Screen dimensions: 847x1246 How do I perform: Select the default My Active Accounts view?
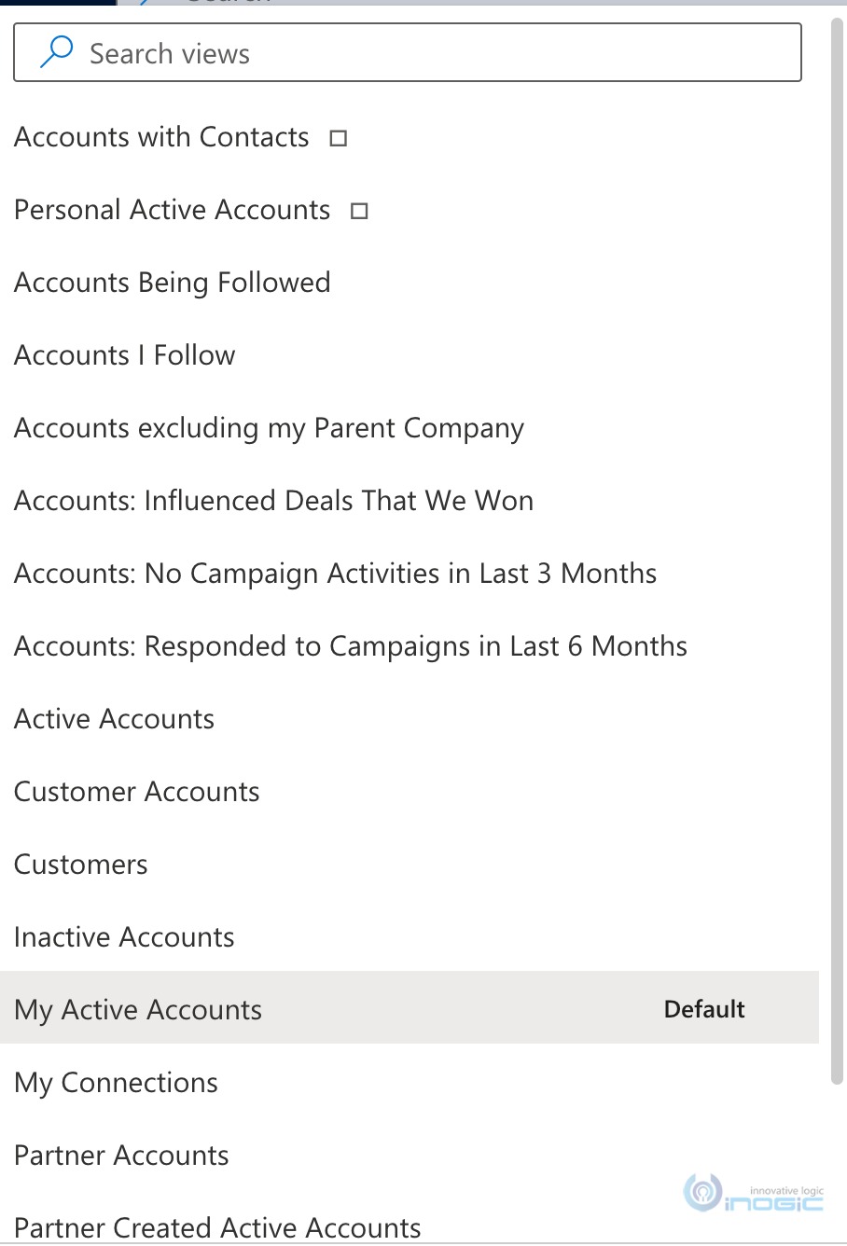click(x=410, y=1007)
